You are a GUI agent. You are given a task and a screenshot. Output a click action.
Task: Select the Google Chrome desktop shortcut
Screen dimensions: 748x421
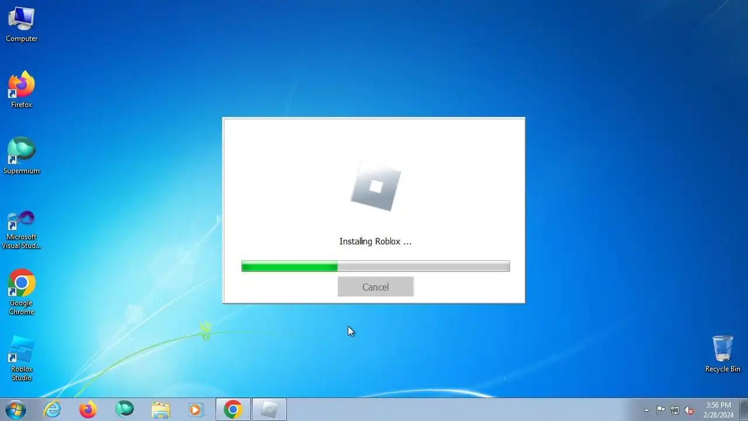coord(22,292)
